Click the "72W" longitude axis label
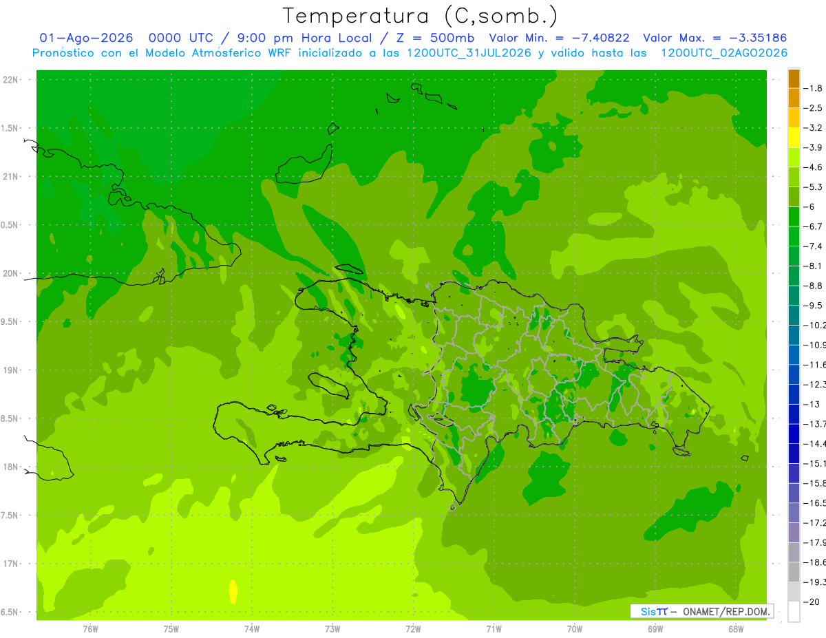This screenshot has height=638, width=826. [414, 629]
